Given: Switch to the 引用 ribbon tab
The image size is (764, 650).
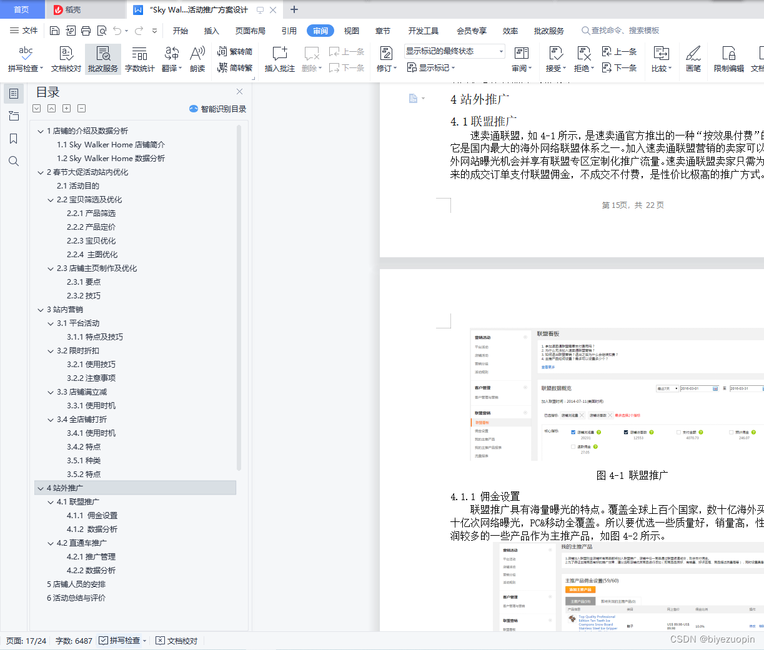Looking at the screenshot, I should (x=289, y=31).
